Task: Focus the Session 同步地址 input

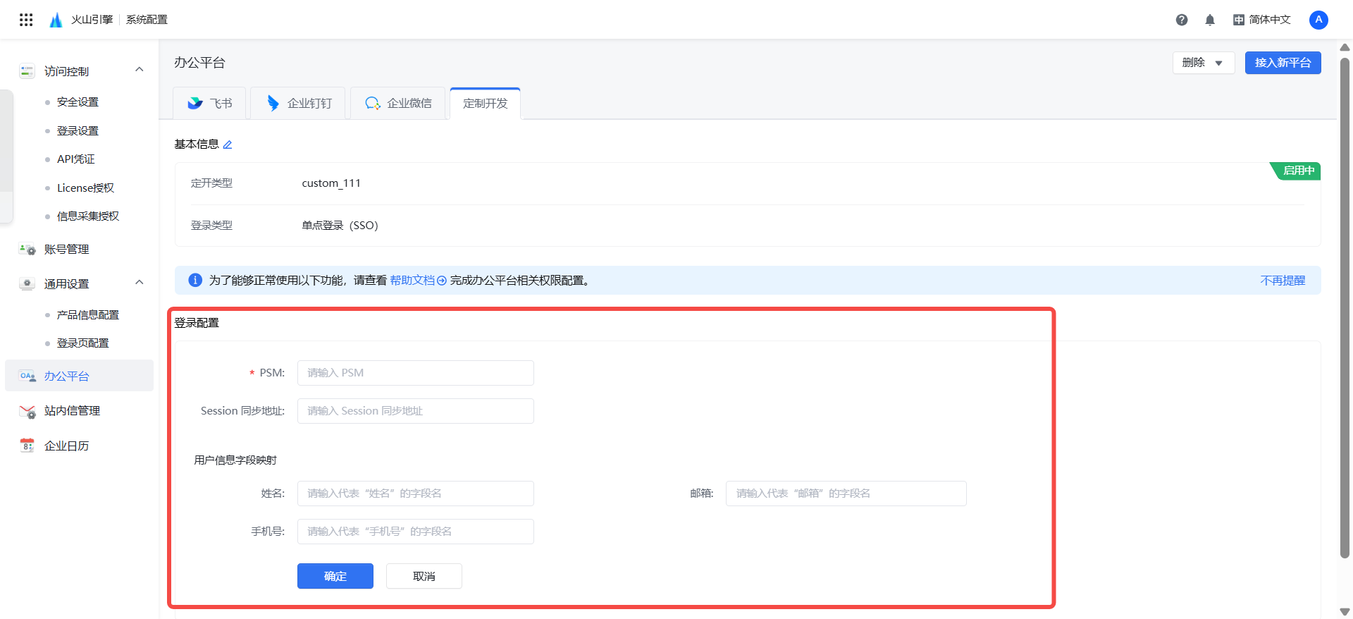Action: pos(416,411)
